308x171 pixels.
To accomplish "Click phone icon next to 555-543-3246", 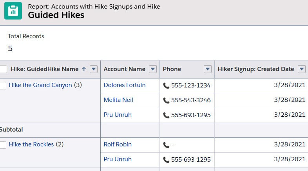I will click(166, 100).
